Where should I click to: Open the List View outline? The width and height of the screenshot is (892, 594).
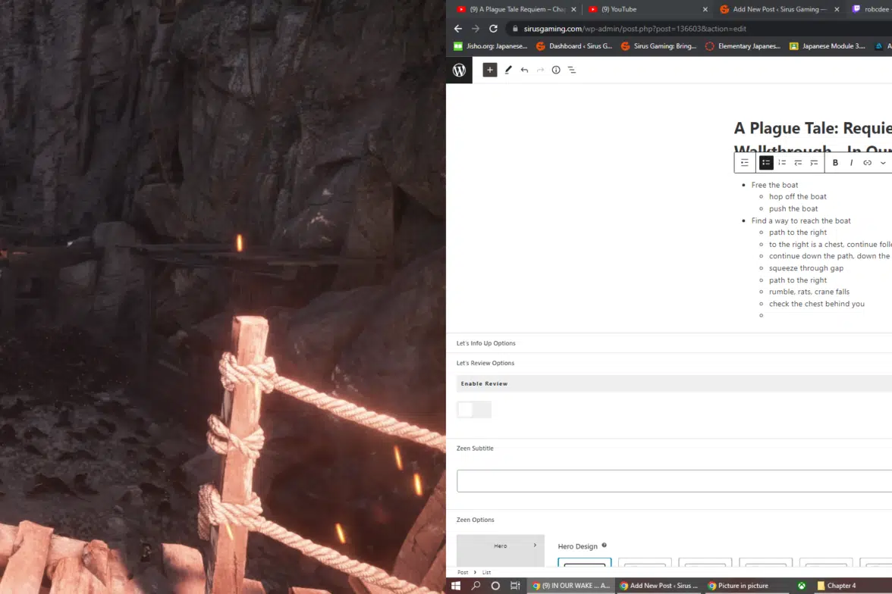coord(572,70)
